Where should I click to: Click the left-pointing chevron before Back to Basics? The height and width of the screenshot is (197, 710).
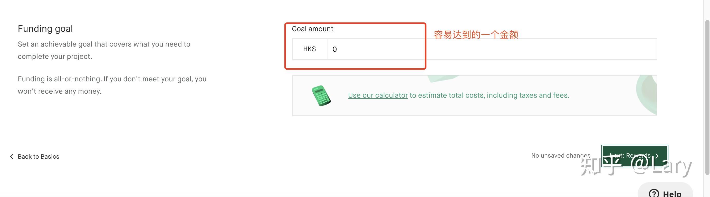coord(12,156)
